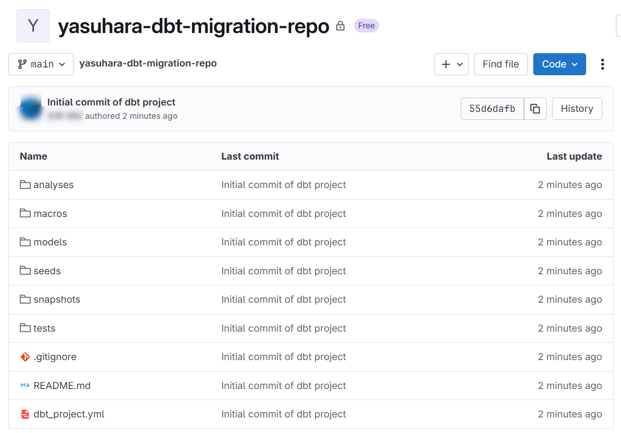Open the snapshots folder
This screenshot has width=621, height=433.
pyautogui.click(x=56, y=300)
